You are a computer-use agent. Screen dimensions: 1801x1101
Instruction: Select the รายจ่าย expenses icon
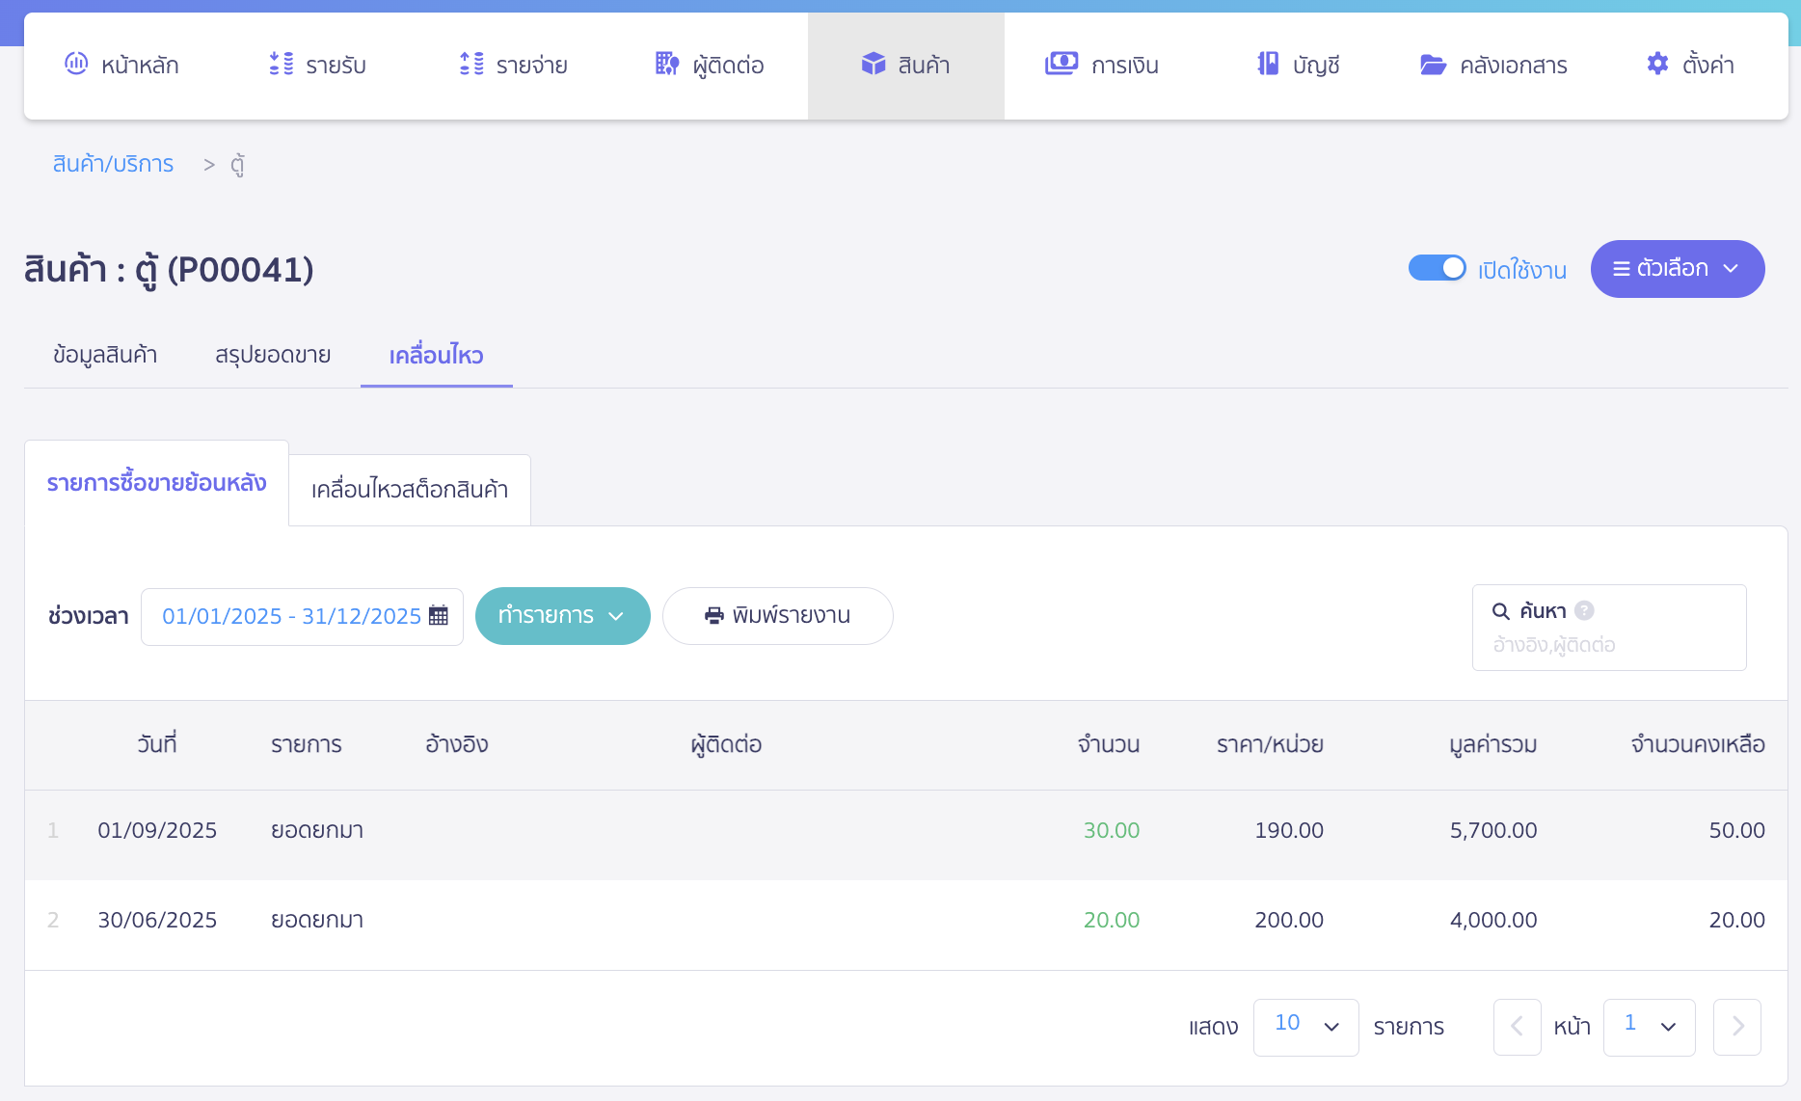(x=470, y=65)
